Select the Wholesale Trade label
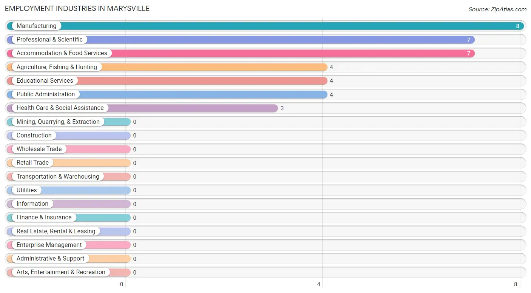 (39, 149)
